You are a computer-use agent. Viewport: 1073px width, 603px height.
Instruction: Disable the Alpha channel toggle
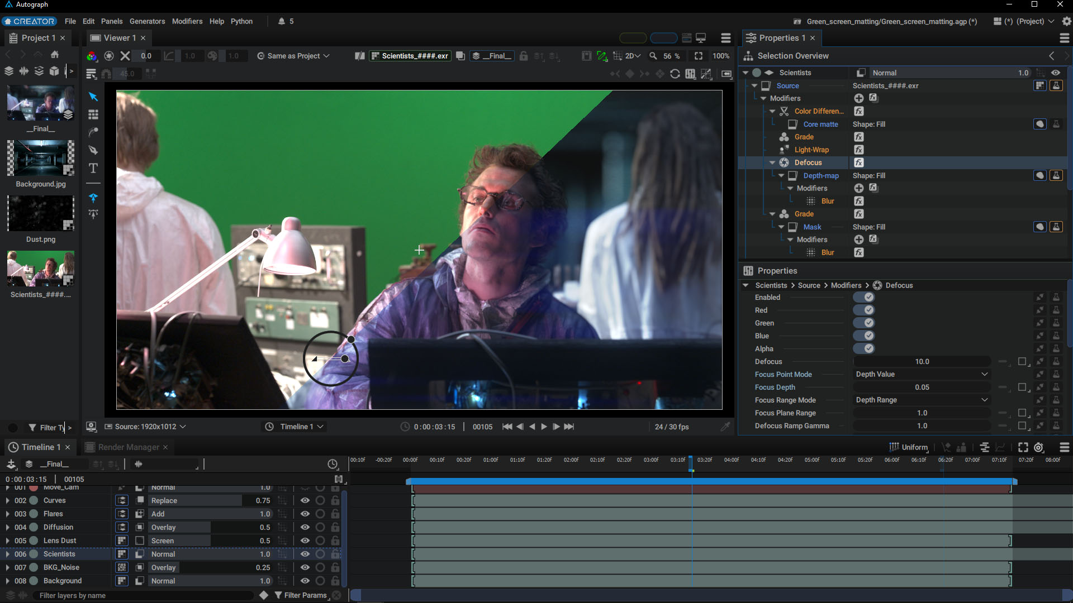coord(864,348)
